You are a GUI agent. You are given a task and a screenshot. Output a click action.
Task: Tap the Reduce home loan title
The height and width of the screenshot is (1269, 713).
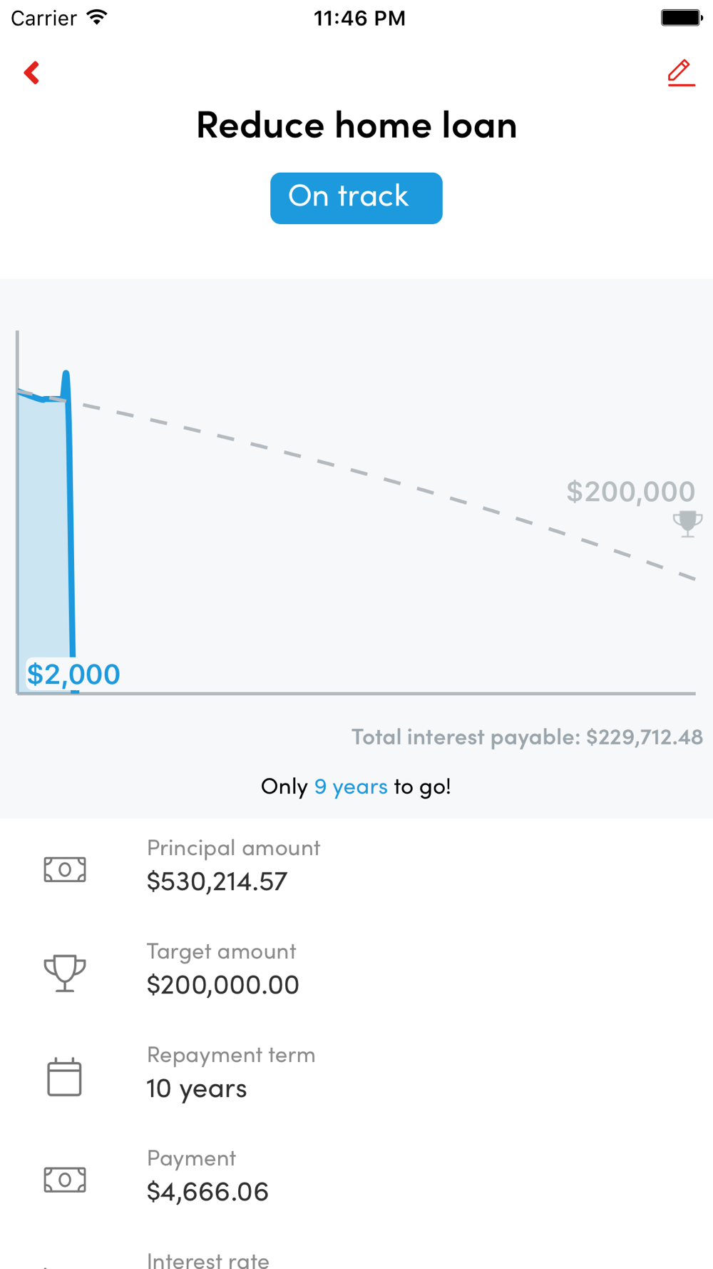(x=356, y=125)
